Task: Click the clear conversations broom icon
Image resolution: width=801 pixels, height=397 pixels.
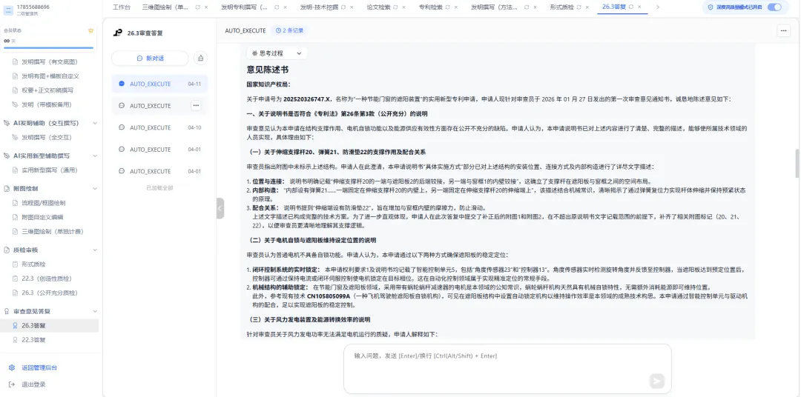Action: point(201,59)
